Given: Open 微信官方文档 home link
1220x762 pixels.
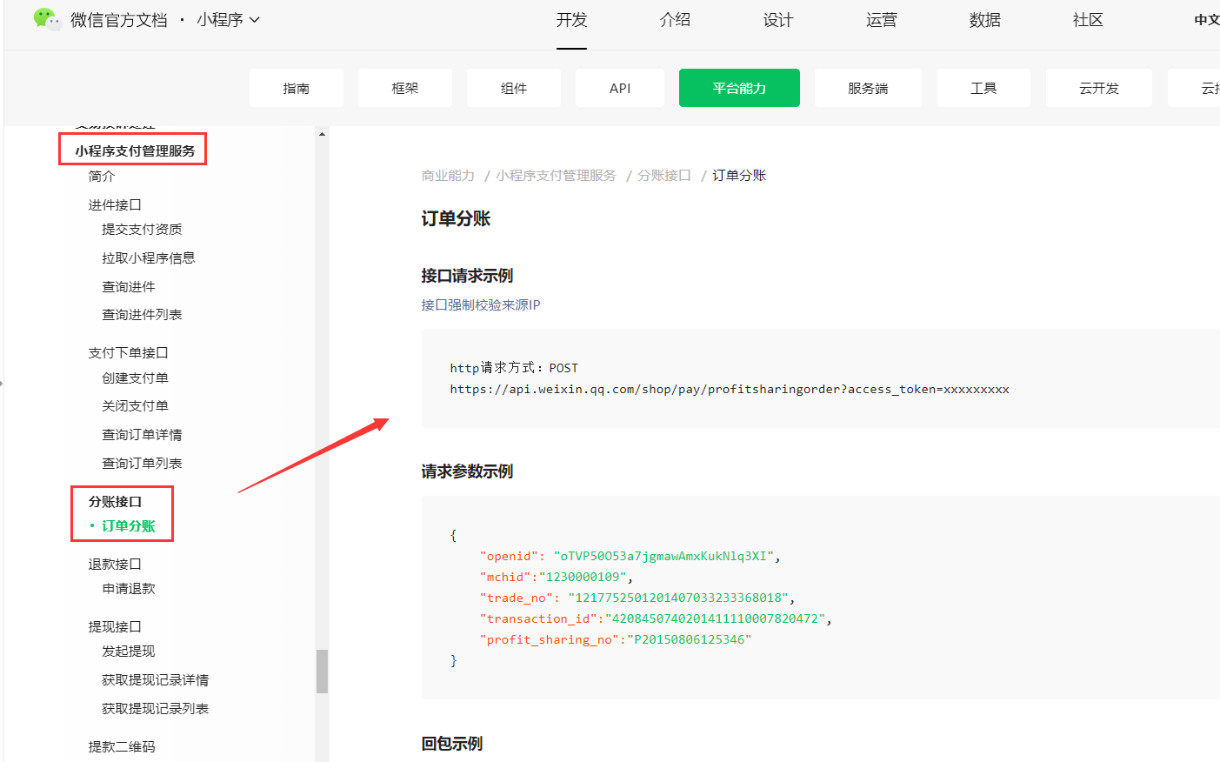Looking at the screenshot, I should click(x=119, y=20).
